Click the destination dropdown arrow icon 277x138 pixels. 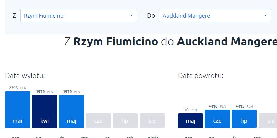265,15
